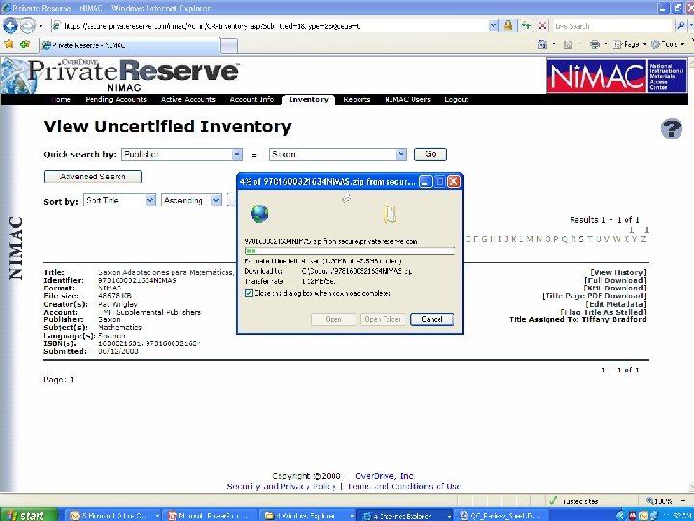Click the Refresh page icon
The width and height of the screenshot is (694, 521).
tap(526, 26)
